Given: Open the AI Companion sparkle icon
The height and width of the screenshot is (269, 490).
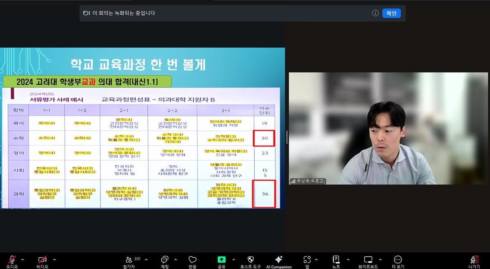Looking at the screenshot, I should tap(279, 260).
